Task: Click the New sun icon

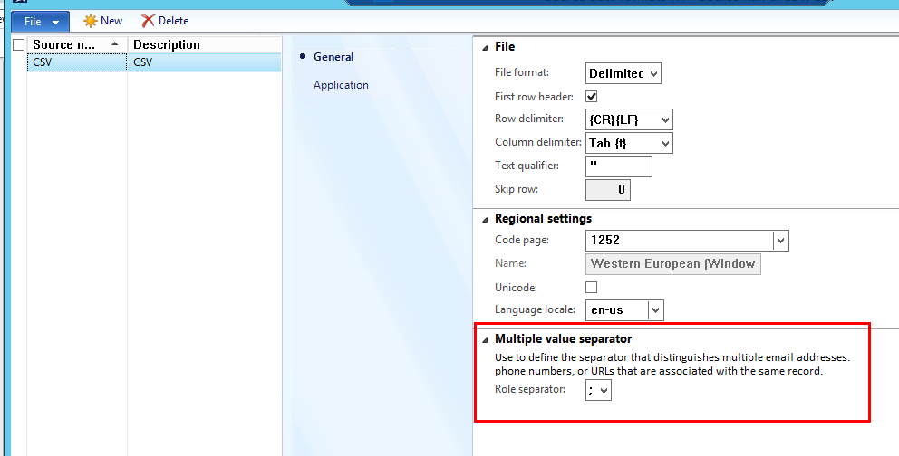Action: click(x=90, y=21)
